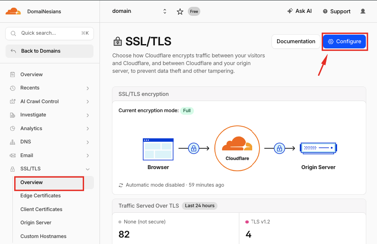377x244 pixels.
Task: Open the domain selector dropdown arrows
Action: tap(165, 11)
